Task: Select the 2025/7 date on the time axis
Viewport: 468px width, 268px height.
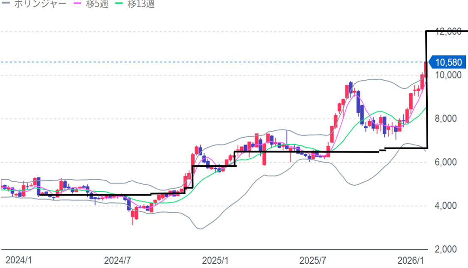Action: pyautogui.click(x=313, y=260)
